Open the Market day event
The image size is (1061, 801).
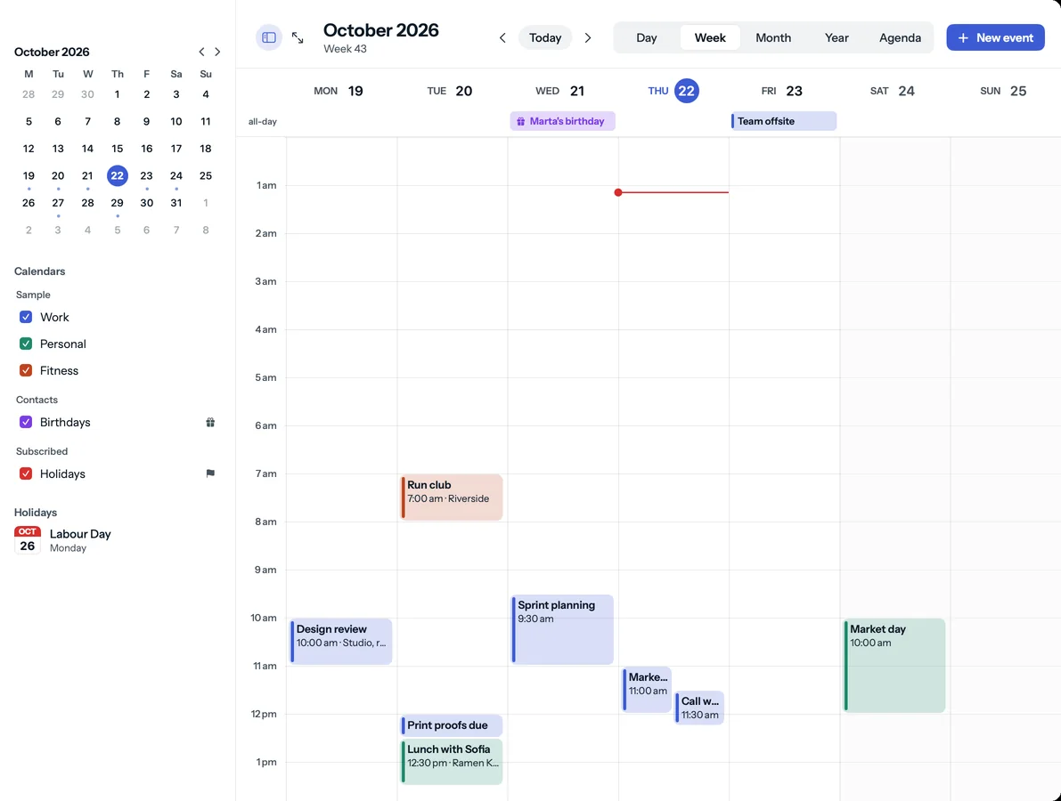pyautogui.click(x=894, y=665)
